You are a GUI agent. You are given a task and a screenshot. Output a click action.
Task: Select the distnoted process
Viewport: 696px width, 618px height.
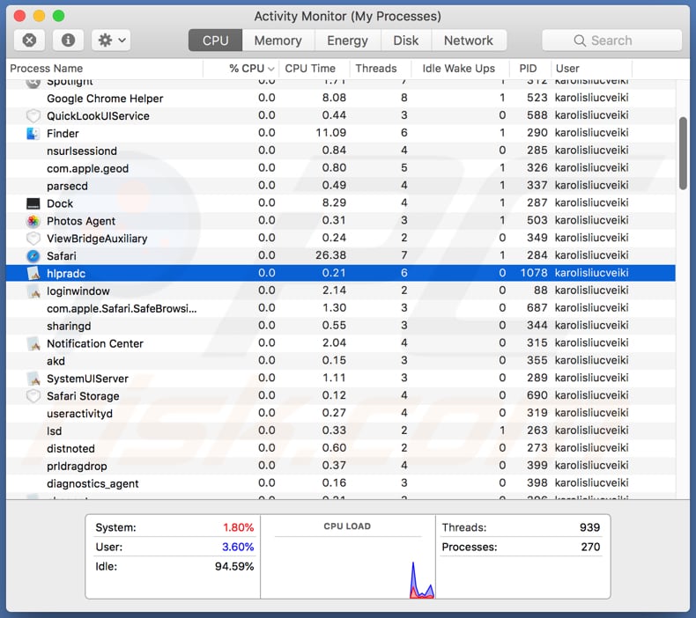click(341, 448)
